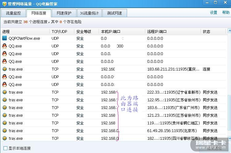Select the 网络连接 tab

pyautogui.click(x=39, y=13)
